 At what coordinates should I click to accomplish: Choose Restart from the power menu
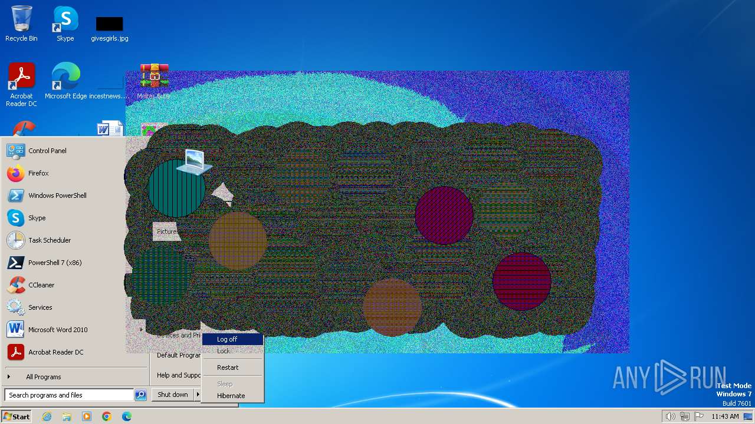coord(232,367)
